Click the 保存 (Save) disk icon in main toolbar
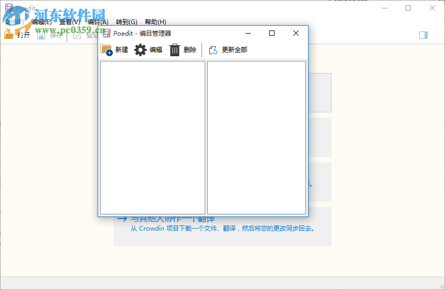445x290 pixels. 41,35
